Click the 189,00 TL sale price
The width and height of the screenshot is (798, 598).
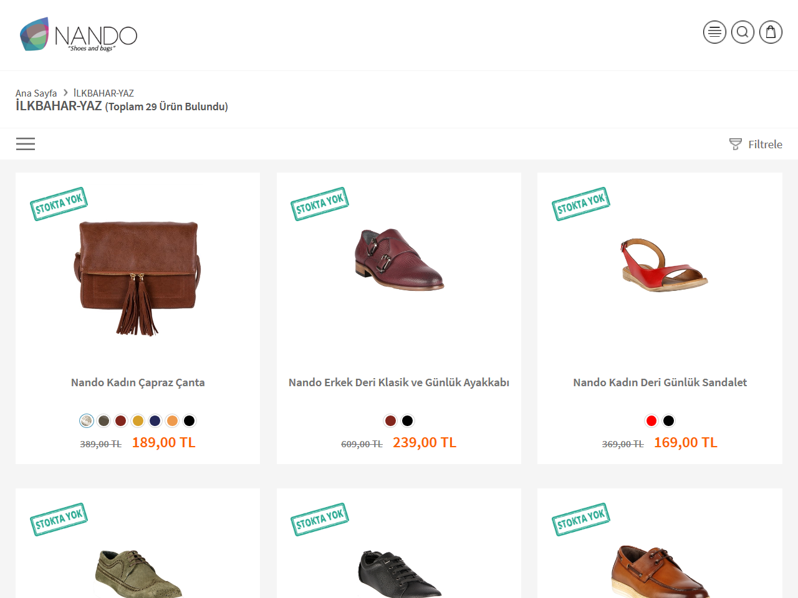pos(164,442)
